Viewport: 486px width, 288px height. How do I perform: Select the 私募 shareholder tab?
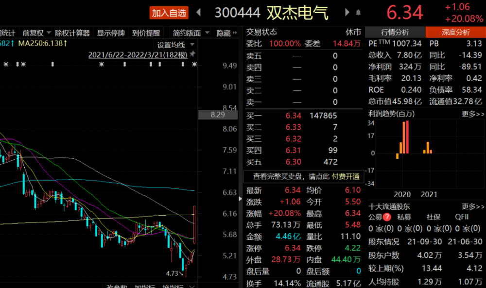pyautogui.click(x=404, y=217)
